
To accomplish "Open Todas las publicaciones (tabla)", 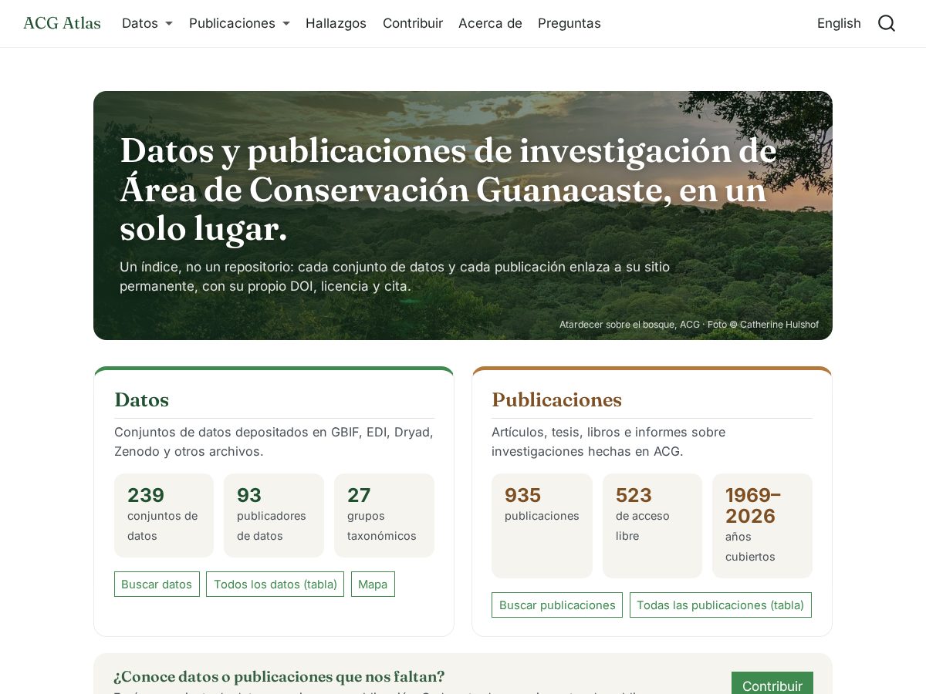I will coord(720,605).
